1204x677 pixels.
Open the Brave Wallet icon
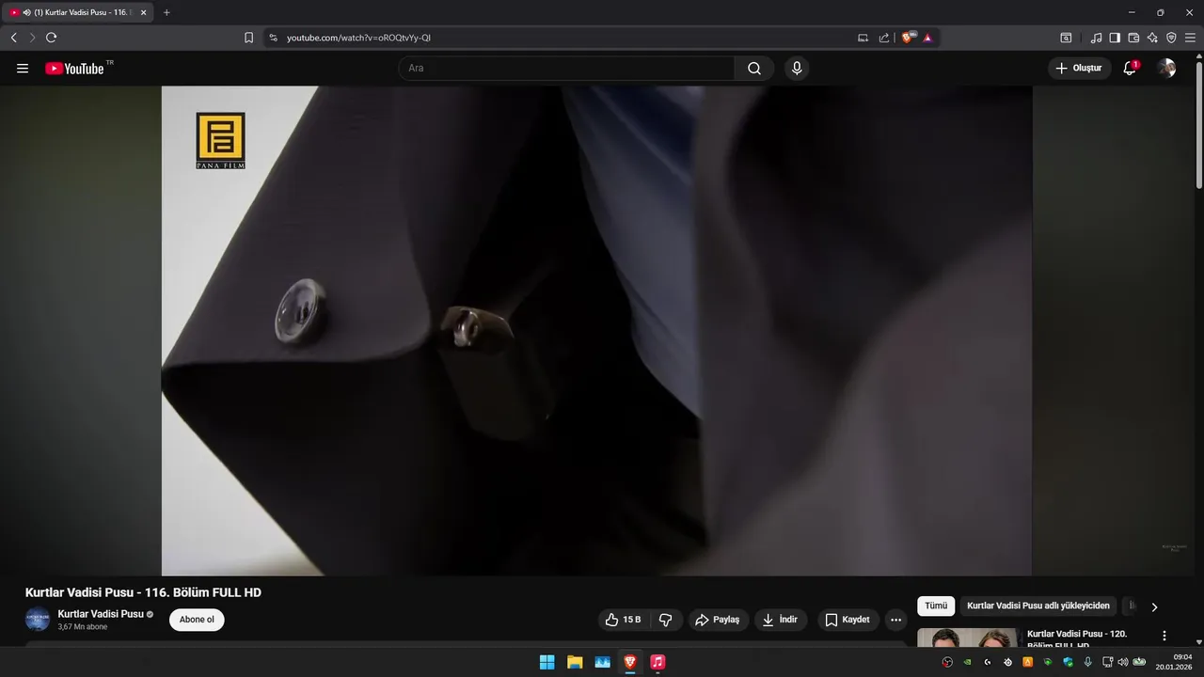click(x=1133, y=38)
